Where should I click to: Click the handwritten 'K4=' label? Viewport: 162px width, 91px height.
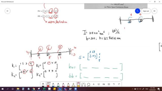click(x=39, y=75)
